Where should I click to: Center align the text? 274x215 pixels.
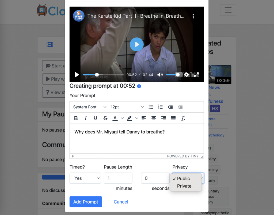pos(154,118)
